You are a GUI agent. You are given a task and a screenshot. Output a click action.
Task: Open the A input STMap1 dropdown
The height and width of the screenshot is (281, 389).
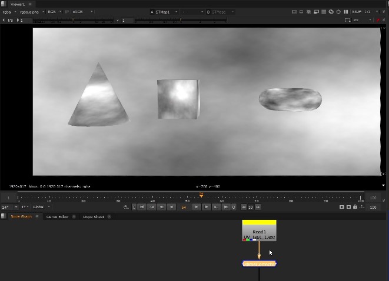point(164,12)
